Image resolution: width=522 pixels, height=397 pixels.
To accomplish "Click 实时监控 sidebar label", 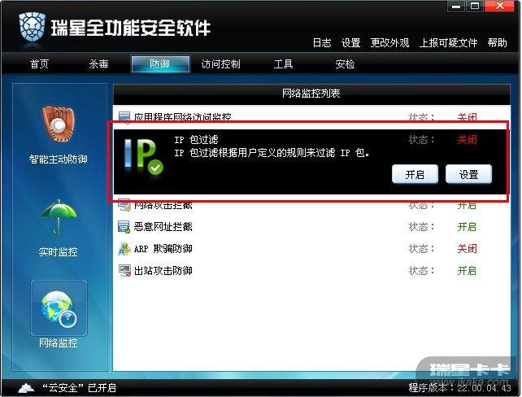I will click(x=59, y=252).
